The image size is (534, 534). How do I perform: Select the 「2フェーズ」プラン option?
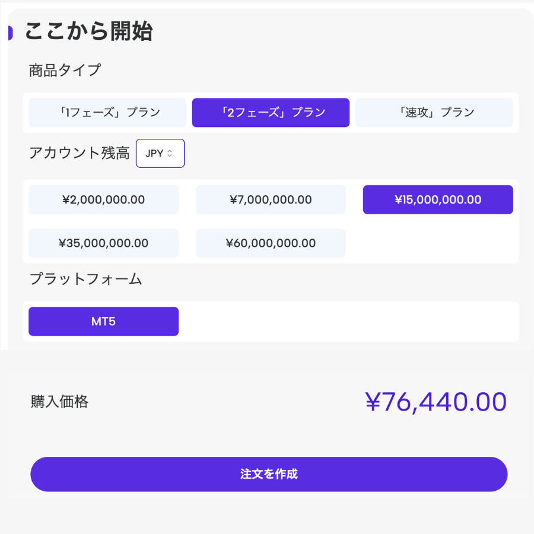tap(271, 113)
